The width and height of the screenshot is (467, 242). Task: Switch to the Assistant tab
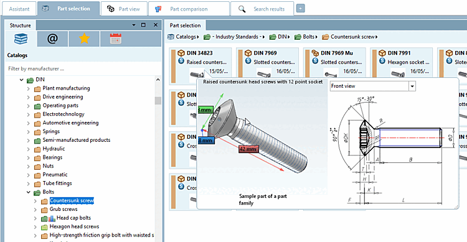(19, 9)
